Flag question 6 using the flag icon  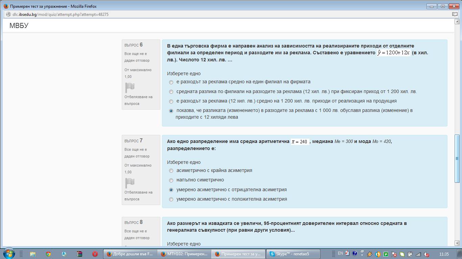[x=130, y=88]
